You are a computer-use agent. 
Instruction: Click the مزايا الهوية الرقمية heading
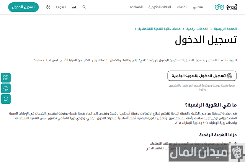tap(218, 135)
